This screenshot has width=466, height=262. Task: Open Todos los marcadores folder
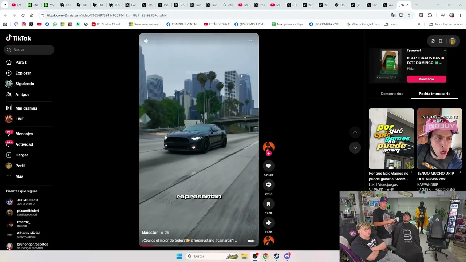tap(446, 24)
